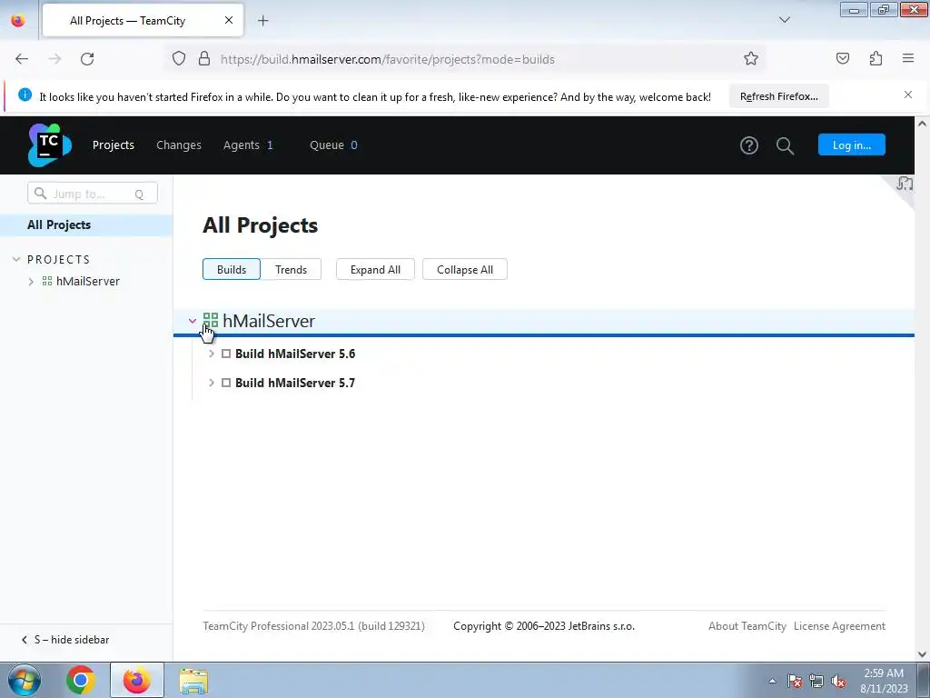Open the search magnifier in TeamCity header
The width and height of the screenshot is (930, 698).
click(785, 145)
